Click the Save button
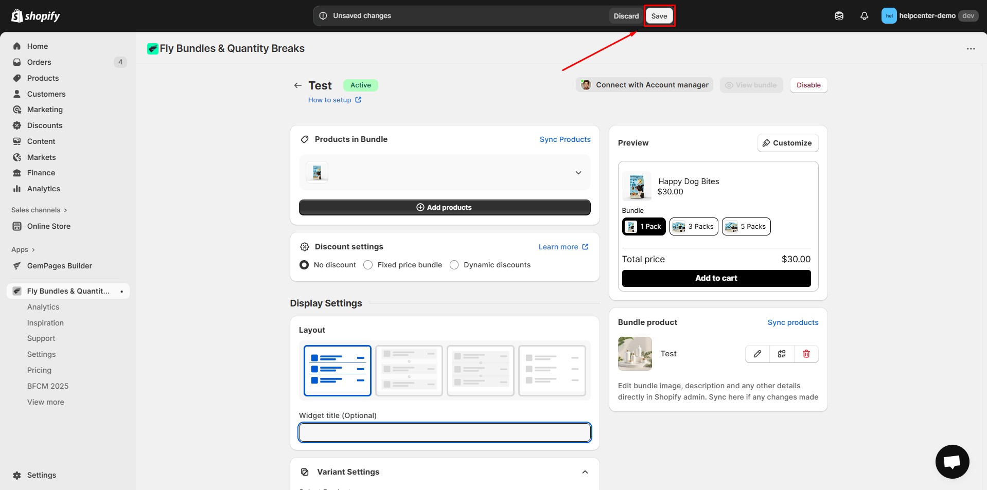The width and height of the screenshot is (987, 490). pyautogui.click(x=659, y=16)
